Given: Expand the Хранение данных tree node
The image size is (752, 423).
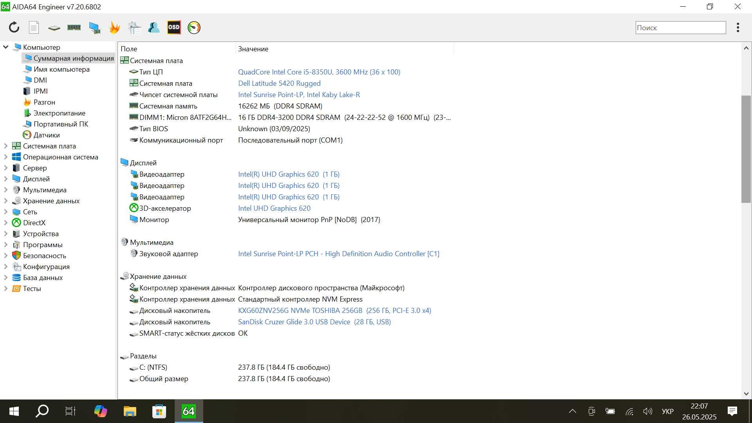Looking at the screenshot, I should [5, 201].
